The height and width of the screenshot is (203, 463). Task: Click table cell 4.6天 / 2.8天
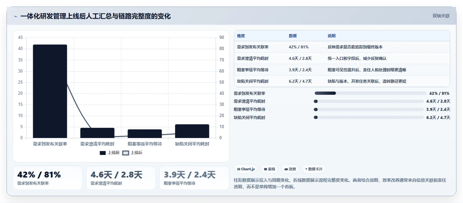tap(300, 59)
